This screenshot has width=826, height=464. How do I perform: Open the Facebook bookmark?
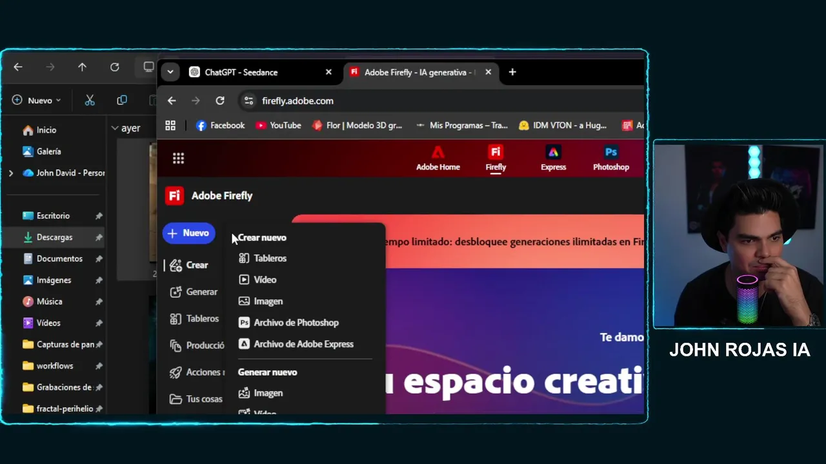[x=221, y=126]
